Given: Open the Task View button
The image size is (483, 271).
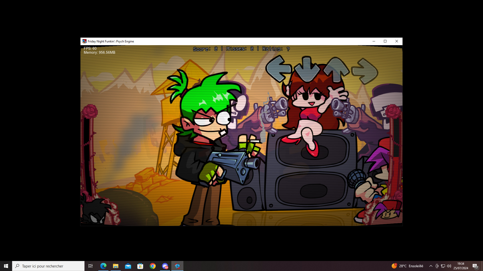Looking at the screenshot, I should [91, 266].
